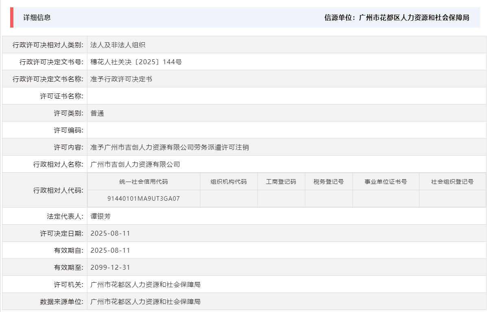Click the 工商登记码 column header
Screen dimensions: 487x312
(x=281, y=182)
